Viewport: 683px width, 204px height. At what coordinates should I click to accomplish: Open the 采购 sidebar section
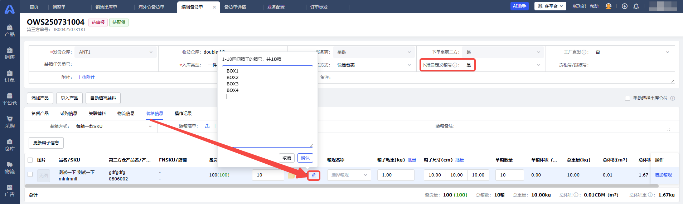click(x=10, y=122)
